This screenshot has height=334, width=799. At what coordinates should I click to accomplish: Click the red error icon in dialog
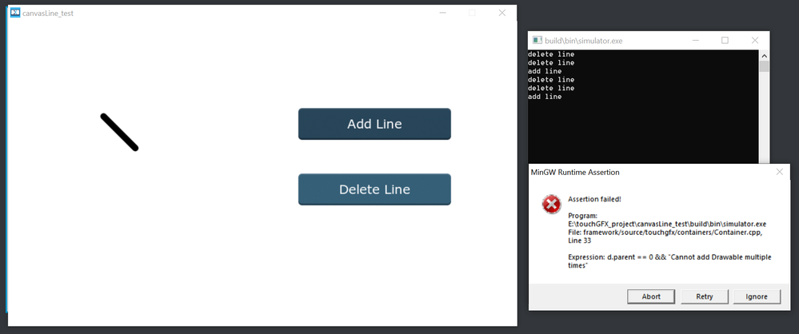point(551,205)
